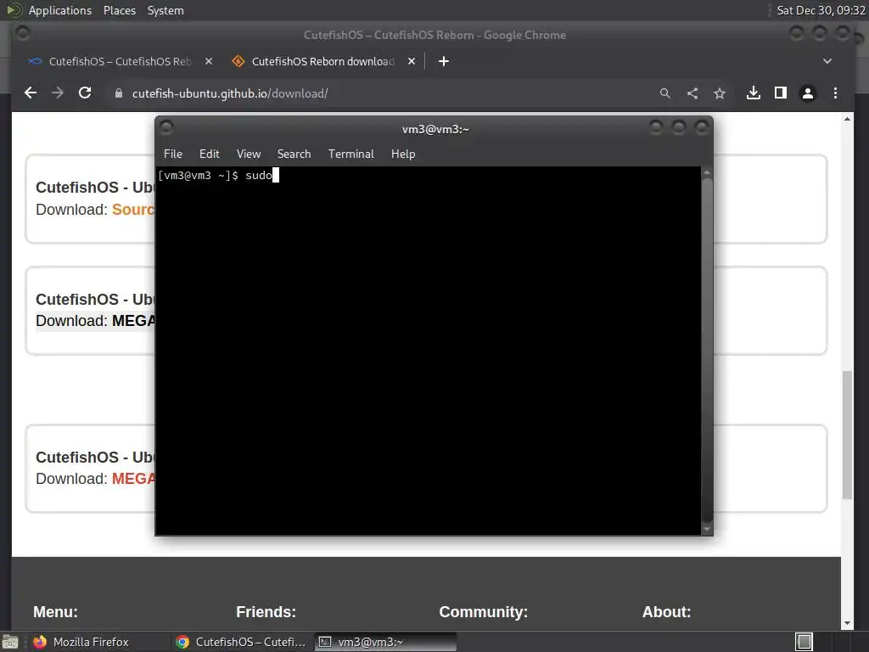
Task: Select the vm3@vm3:~ terminal taskbar entry
Action: [386, 642]
